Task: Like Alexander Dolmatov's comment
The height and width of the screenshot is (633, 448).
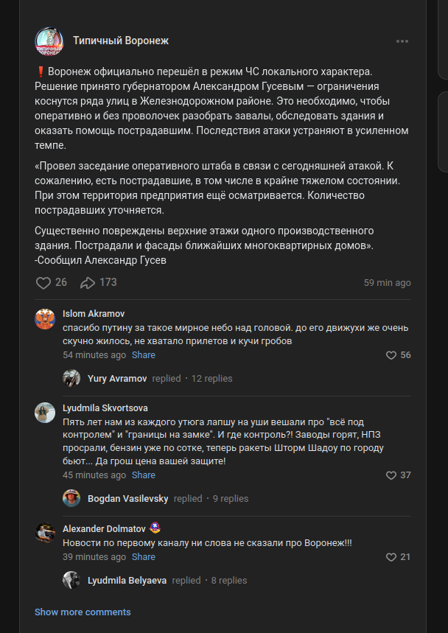Action: (391, 557)
